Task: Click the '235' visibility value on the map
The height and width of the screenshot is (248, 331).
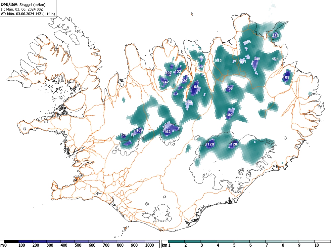Action: click(275, 36)
